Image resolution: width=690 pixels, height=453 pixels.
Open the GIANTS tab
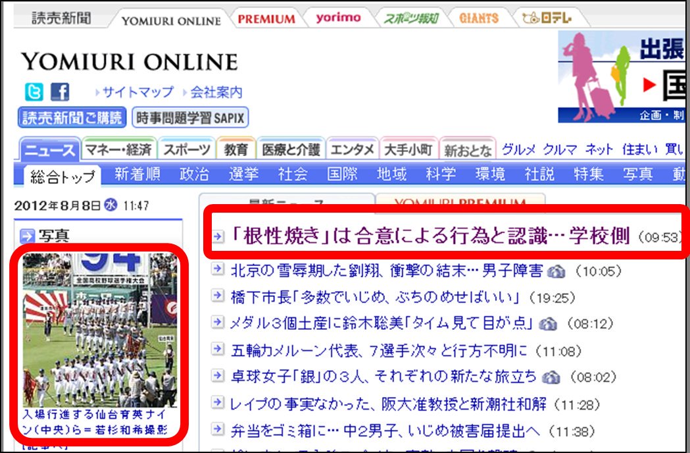pos(479,18)
